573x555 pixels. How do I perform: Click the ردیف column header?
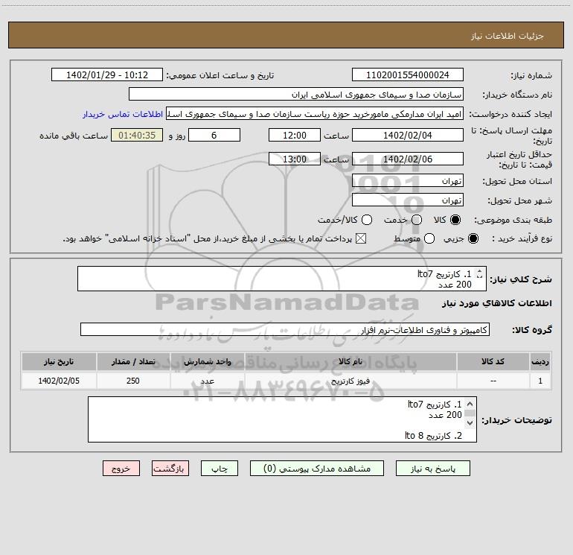click(x=540, y=361)
